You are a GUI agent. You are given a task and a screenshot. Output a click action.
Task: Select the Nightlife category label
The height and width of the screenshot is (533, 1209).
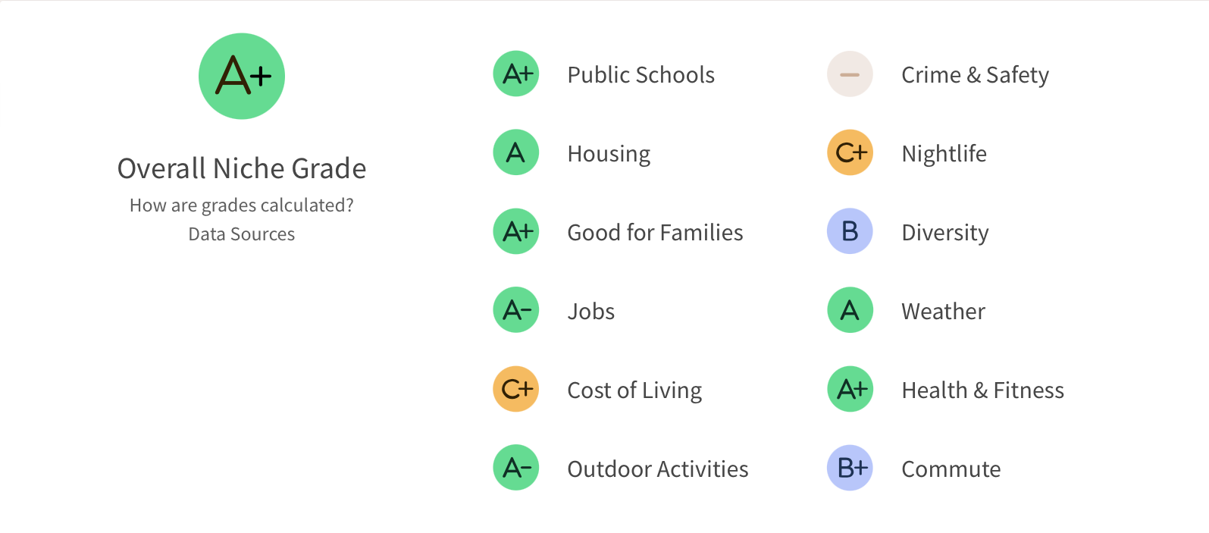point(944,154)
